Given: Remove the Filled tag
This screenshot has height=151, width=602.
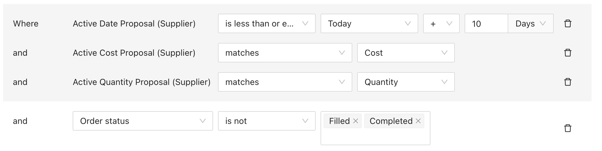Looking at the screenshot, I should point(355,121).
